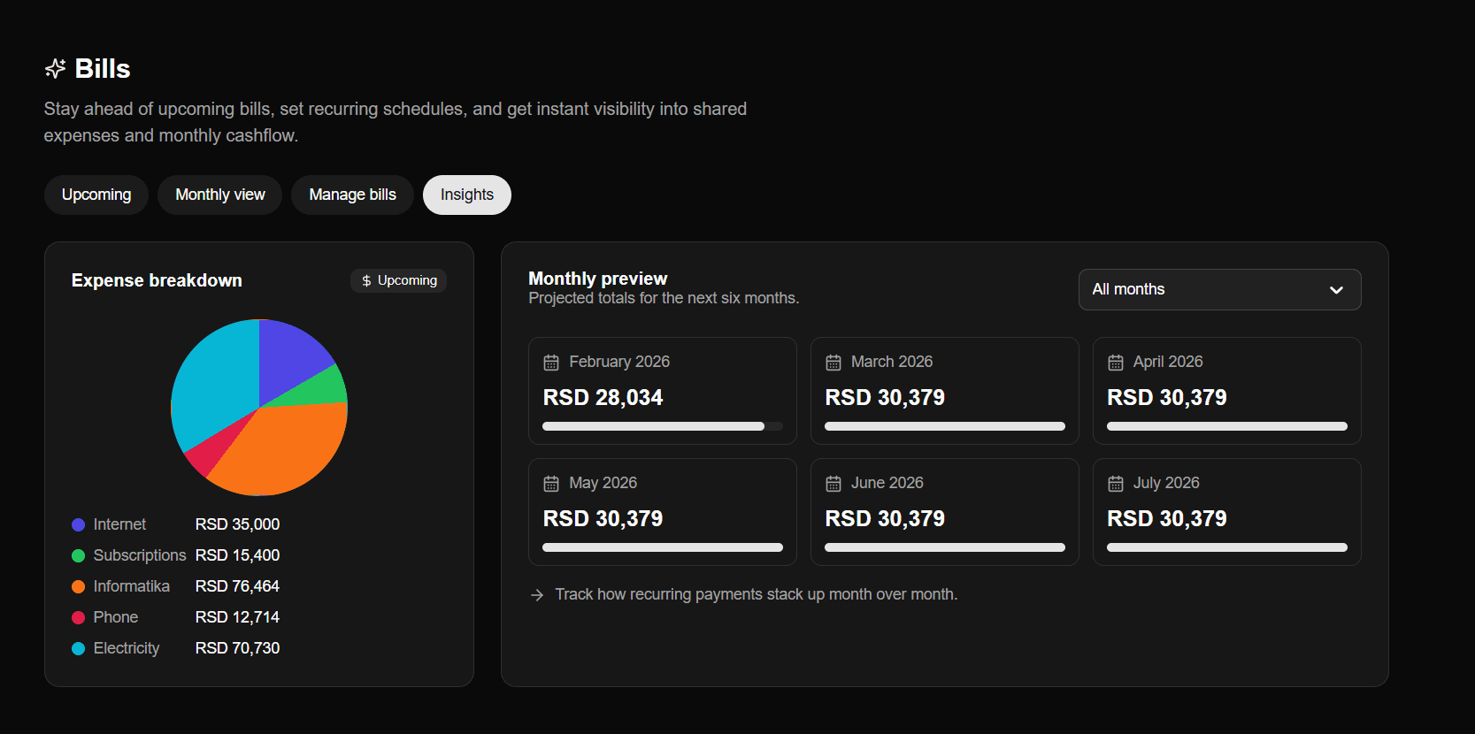
Task: Click the June 2026 calendar icon
Action: pyautogui.click(x=834, y=484)
